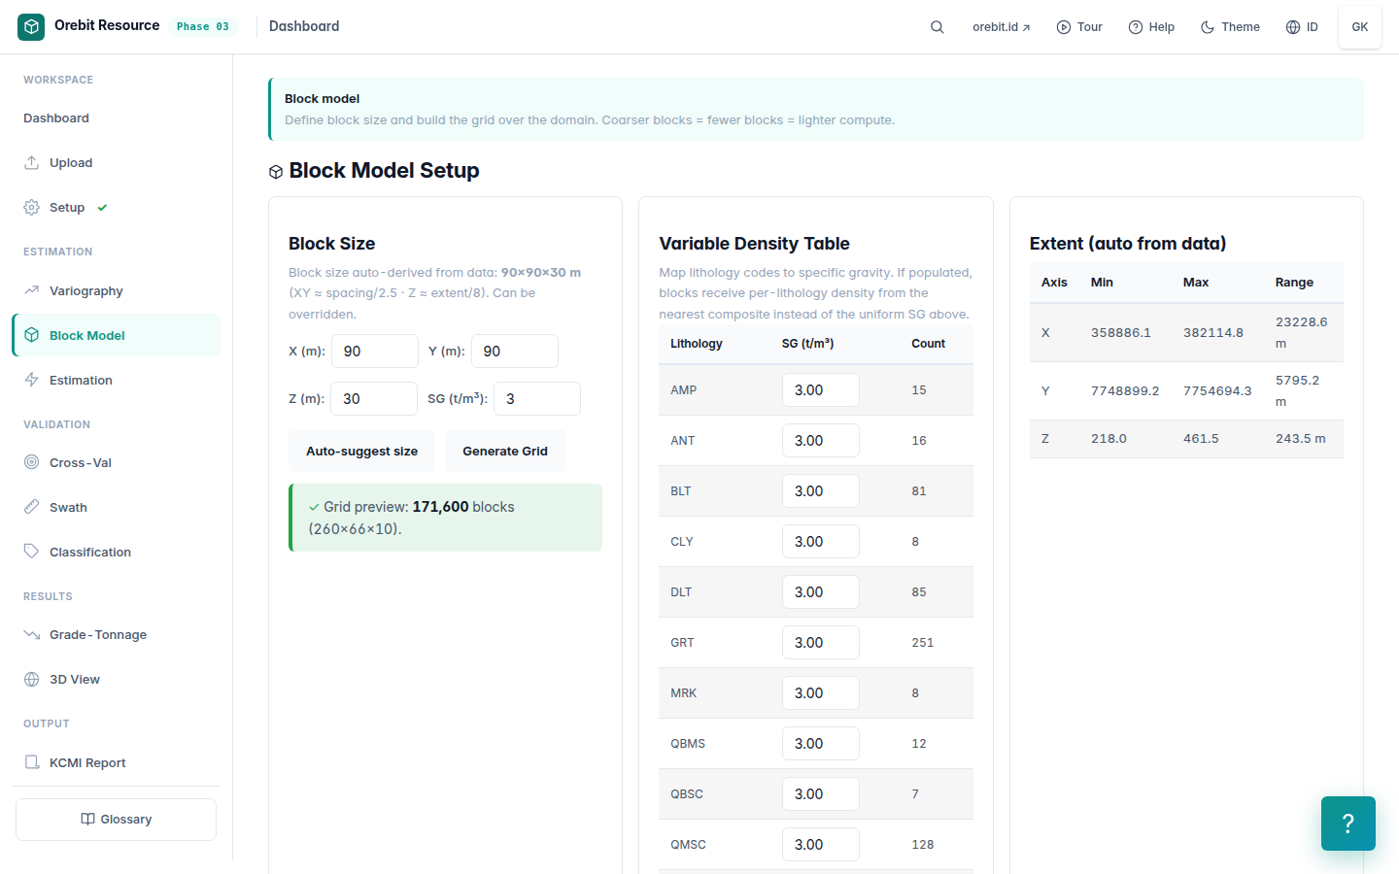
Task: Edit the QMSC lithology SG field
Action: [x=821, y=845]
